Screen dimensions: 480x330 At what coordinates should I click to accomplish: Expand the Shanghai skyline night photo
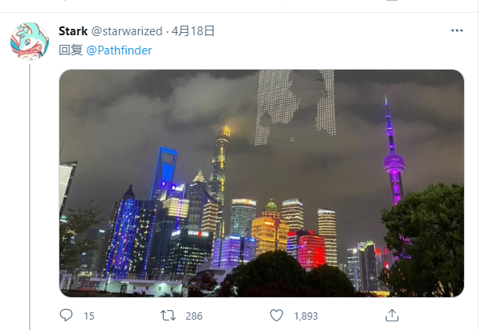pos(262,183)
